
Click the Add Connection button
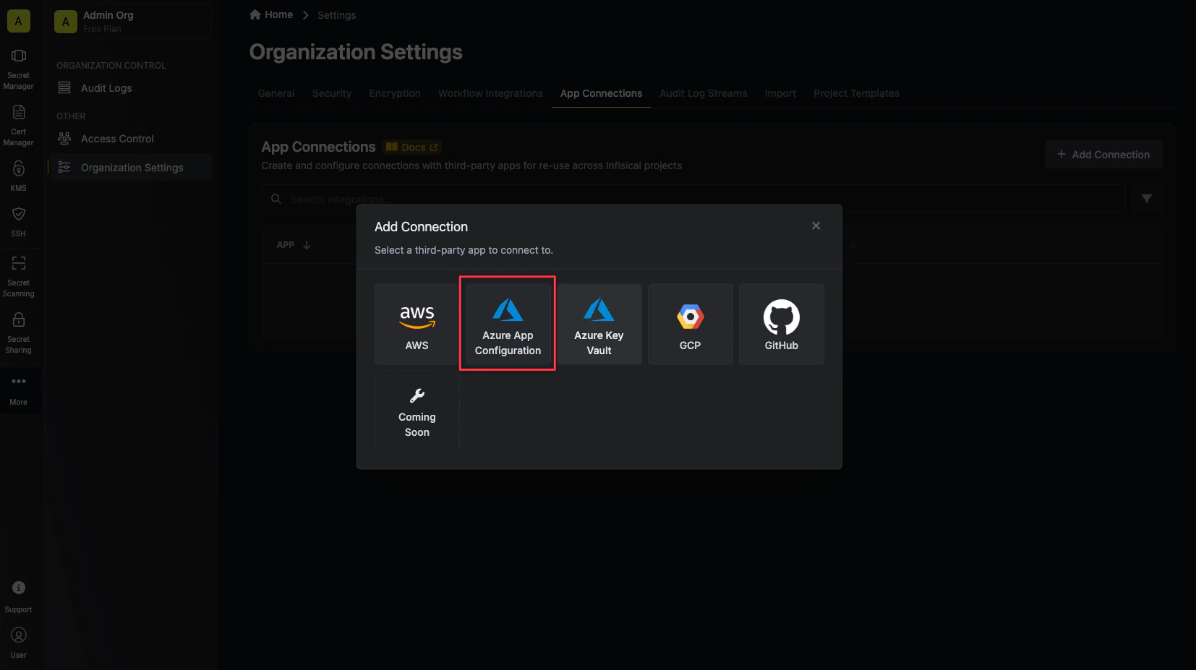(x=1103, y=155)
